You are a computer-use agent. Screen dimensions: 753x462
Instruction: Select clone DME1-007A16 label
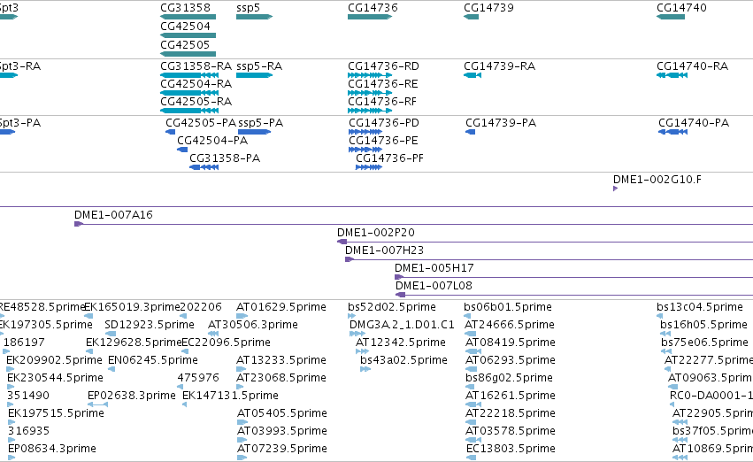point(113,215)
